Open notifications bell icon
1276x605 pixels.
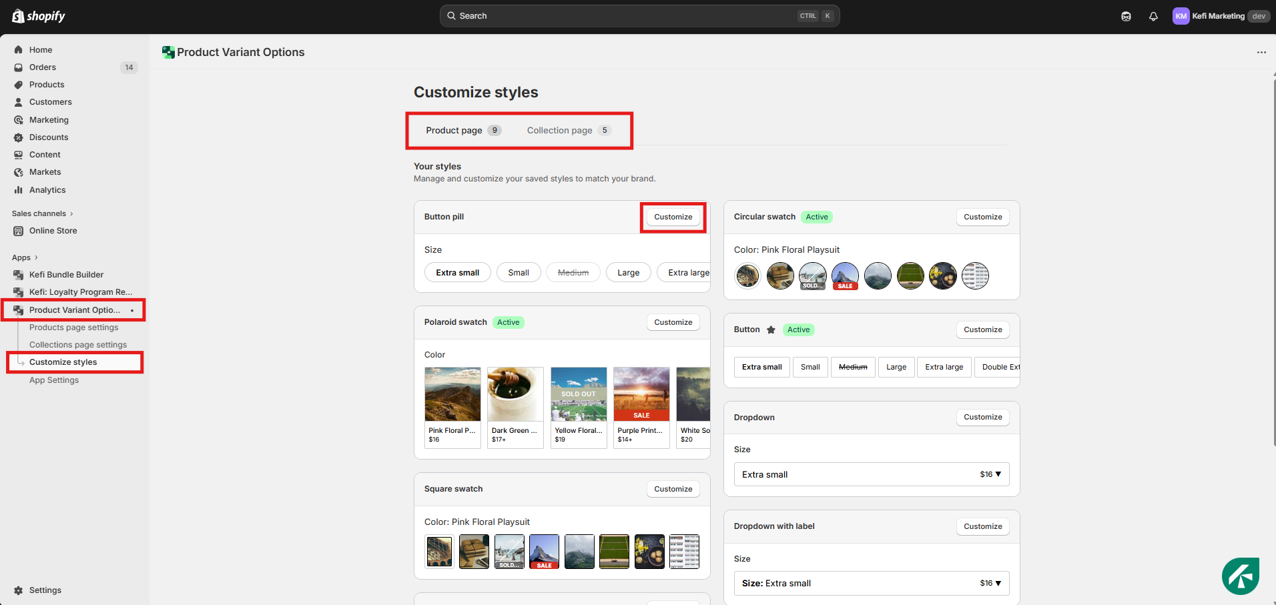click(1153, 16)
